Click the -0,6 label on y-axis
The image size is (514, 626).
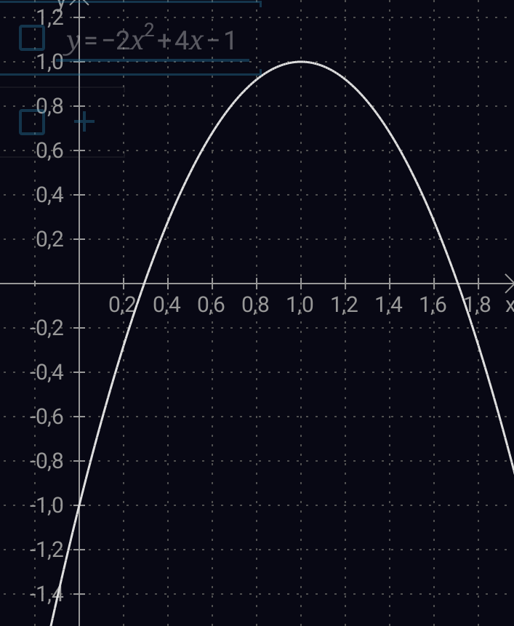(x=48, y=417)
